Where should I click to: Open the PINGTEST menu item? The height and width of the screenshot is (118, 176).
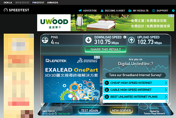click(38, 3)
